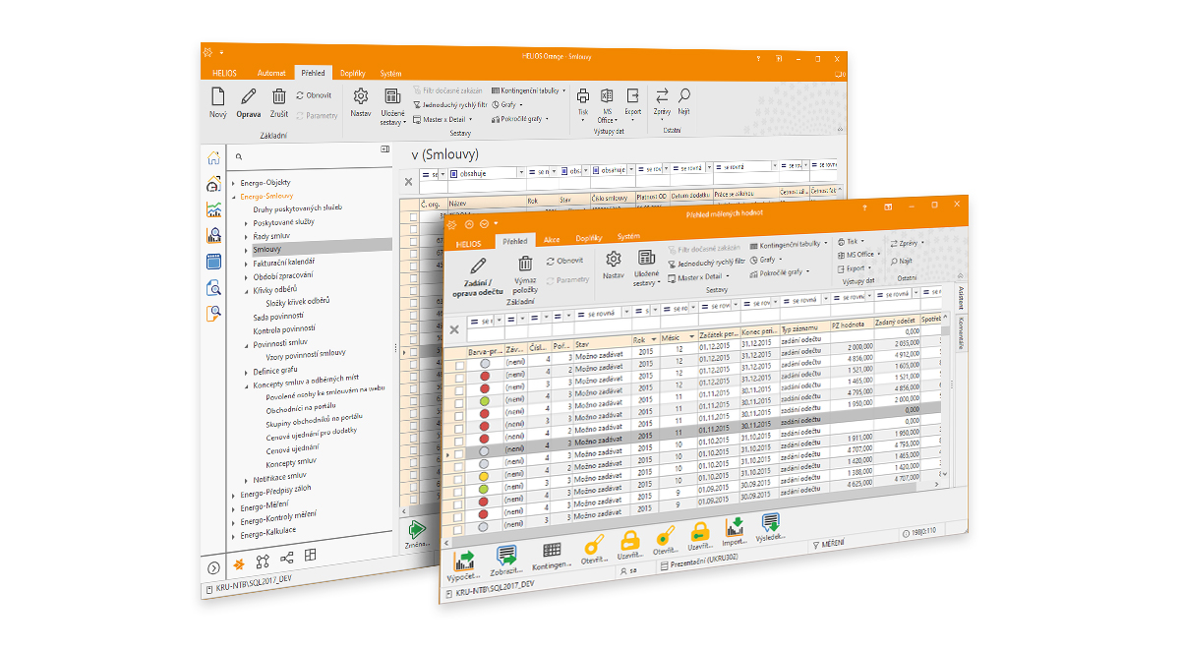1180x650 pixels.
Task: Open the gauge icon in left sidebar
Action: (213, 184)
